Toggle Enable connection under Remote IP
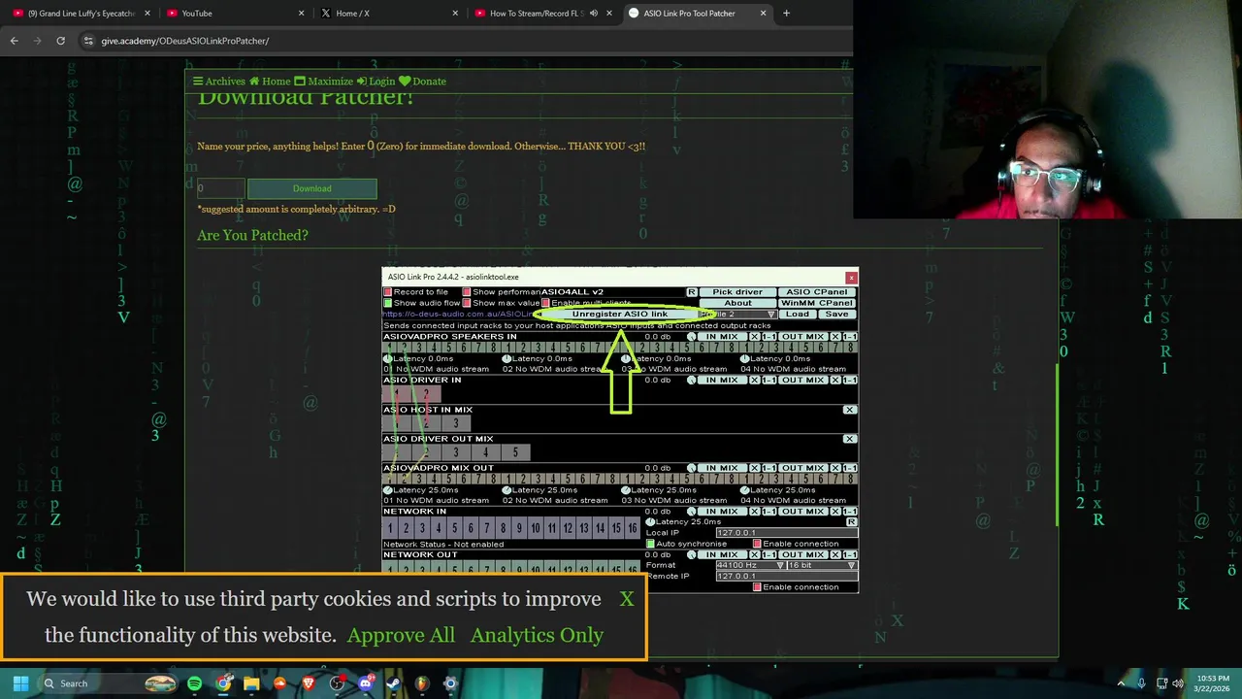1242x699 pixels. tap(757, 587)
